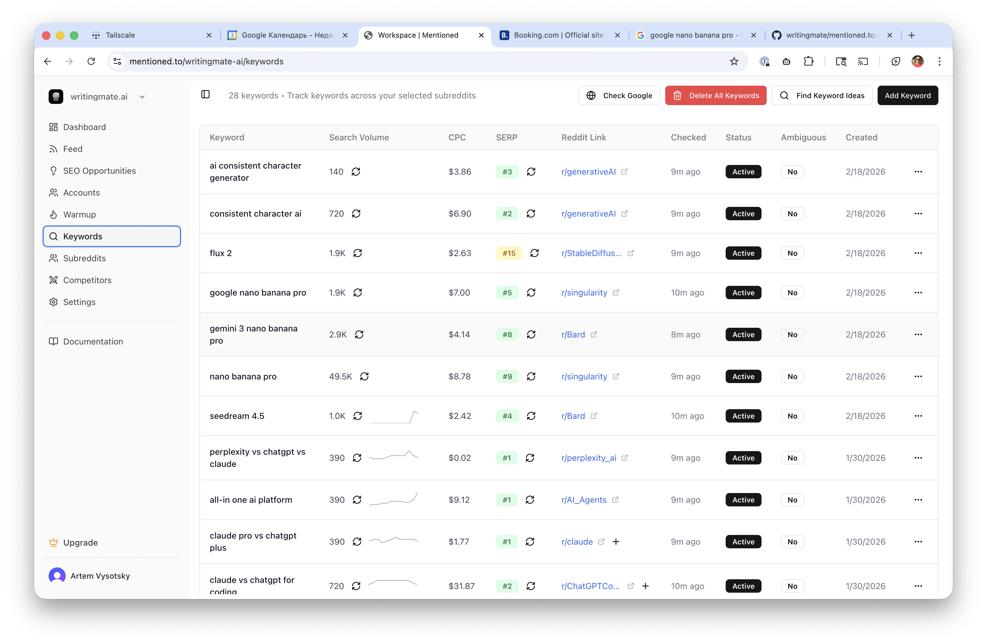Toggle Ambiguous No for ai consistent character generator
The image size is (987, 644).
[x=793, y=172]
